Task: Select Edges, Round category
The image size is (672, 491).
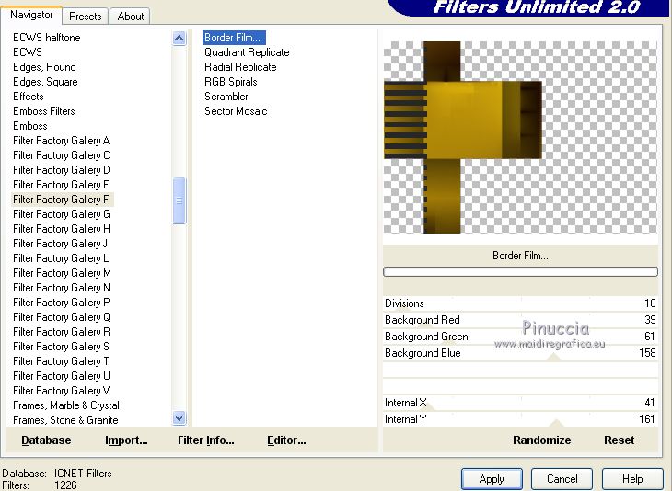Action: [44, 67]
